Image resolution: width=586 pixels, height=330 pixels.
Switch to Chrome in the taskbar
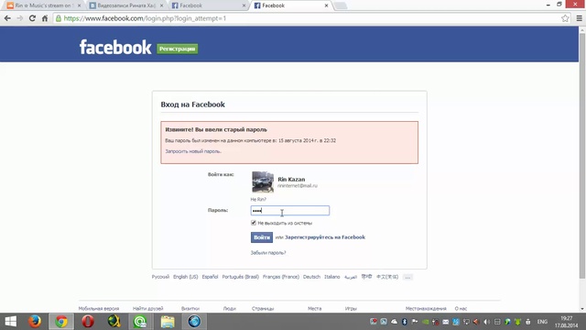[x=61, y=322]
